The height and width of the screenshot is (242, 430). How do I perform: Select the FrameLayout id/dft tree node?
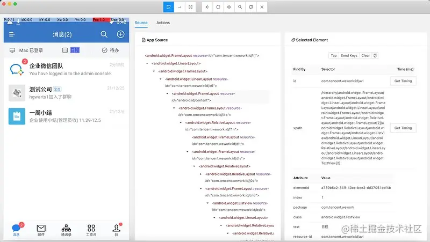click(x=224, y=141)
